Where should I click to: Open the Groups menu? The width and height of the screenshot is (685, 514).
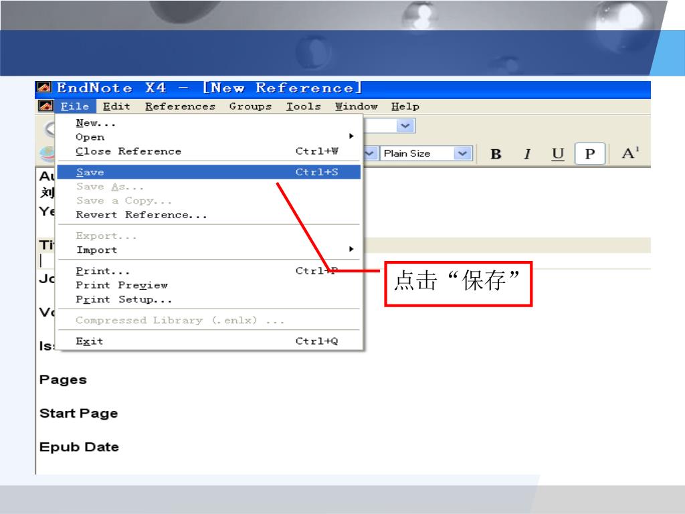pos(250,106)
